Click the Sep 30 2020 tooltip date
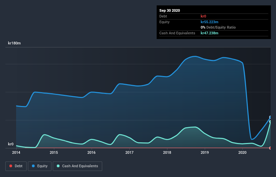 [x=170, y=10]
